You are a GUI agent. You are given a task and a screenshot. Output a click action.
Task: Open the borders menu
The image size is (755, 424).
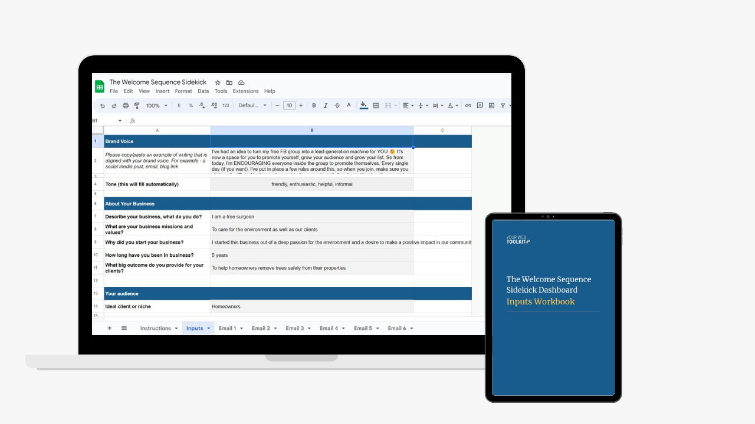(x=376, y=106)
